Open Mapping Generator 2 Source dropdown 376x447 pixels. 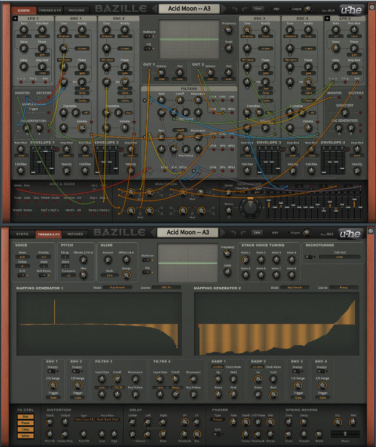pyautogui.click(x=344, y=288)
